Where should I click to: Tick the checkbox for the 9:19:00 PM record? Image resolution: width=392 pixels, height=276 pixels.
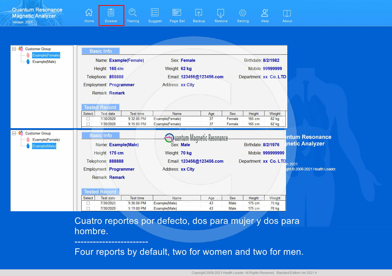(x=88, y=208)
